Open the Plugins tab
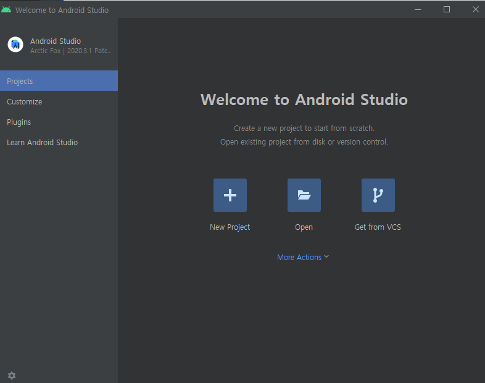 [59, 122]
